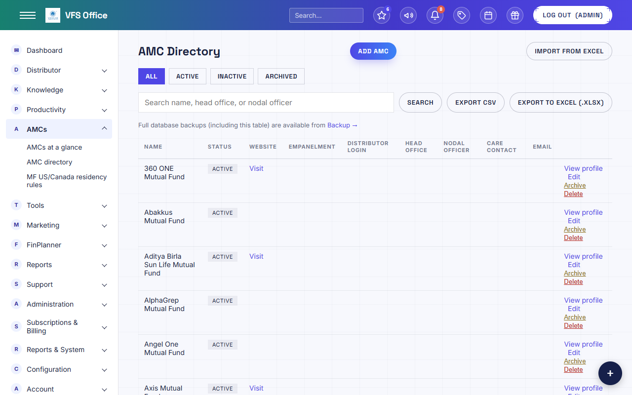Open AMCs at a glance page

tap(54, 147)
